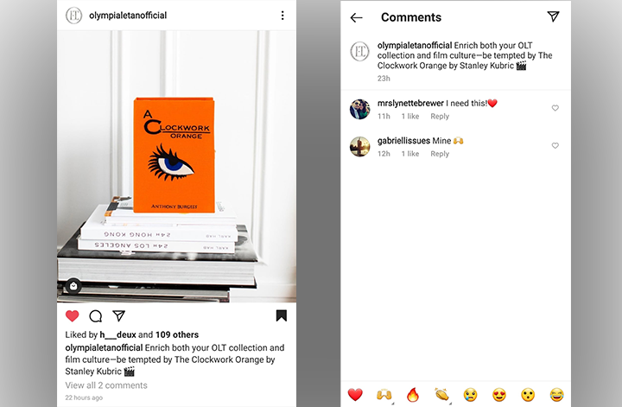Like mrslynettebrewer's comment with heart
622x407 pixels.
pyautogui.click(x=555, y=108)
